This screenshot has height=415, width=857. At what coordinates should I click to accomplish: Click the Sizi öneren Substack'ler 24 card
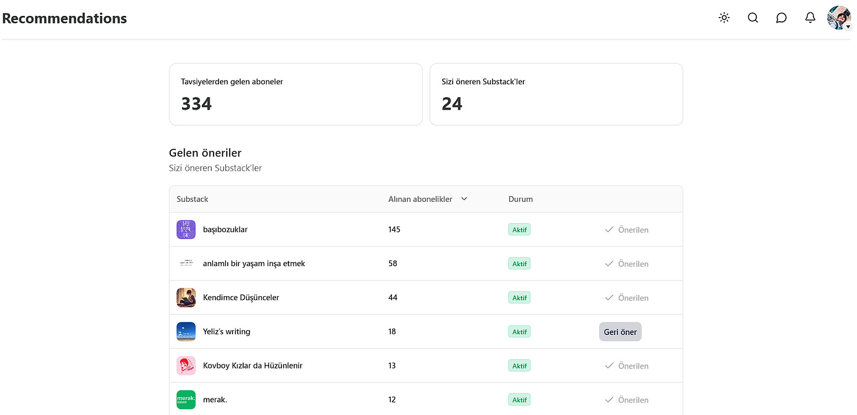point(556,94)
